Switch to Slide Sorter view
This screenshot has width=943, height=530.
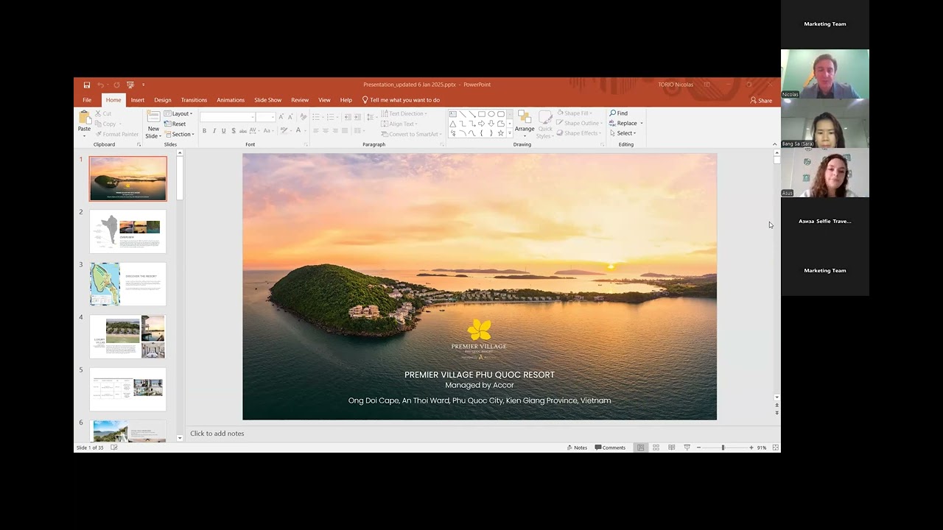pos(656,448)
